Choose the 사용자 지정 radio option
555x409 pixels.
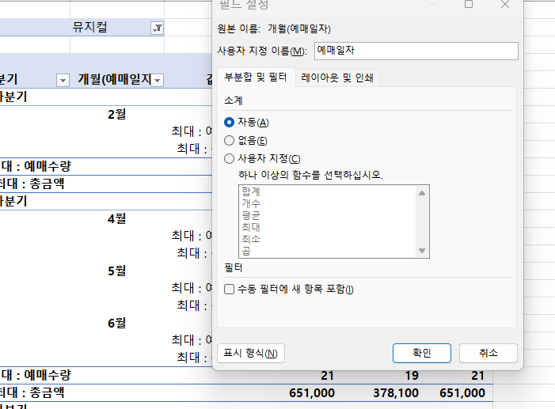coord(230,158)
